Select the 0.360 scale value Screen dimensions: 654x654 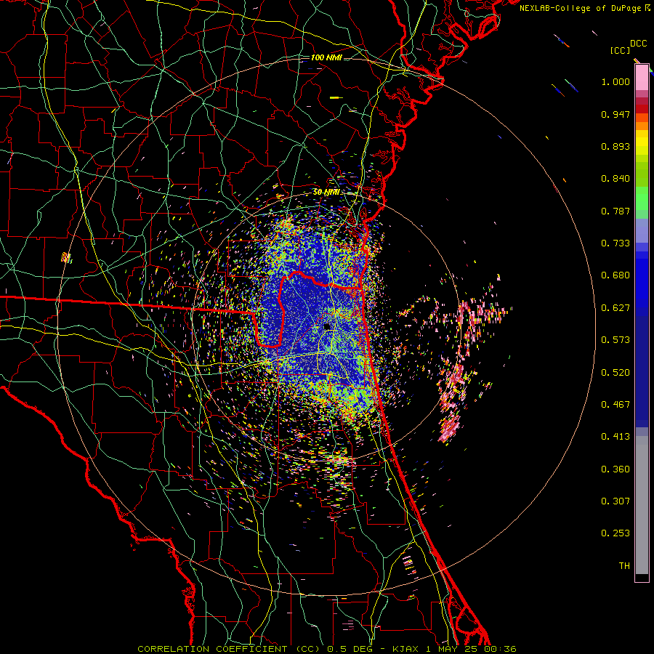[x=615, y=469]
